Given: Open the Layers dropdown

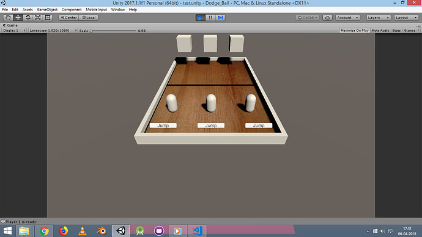Looking at the screenshot, I should pyautogui.click(x=379, y=18).
